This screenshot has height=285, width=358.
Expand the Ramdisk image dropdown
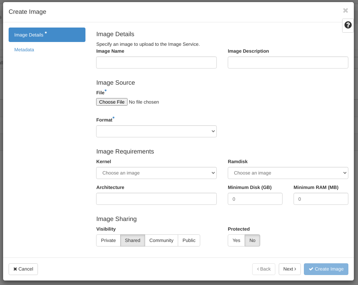(x=288, y=173)
